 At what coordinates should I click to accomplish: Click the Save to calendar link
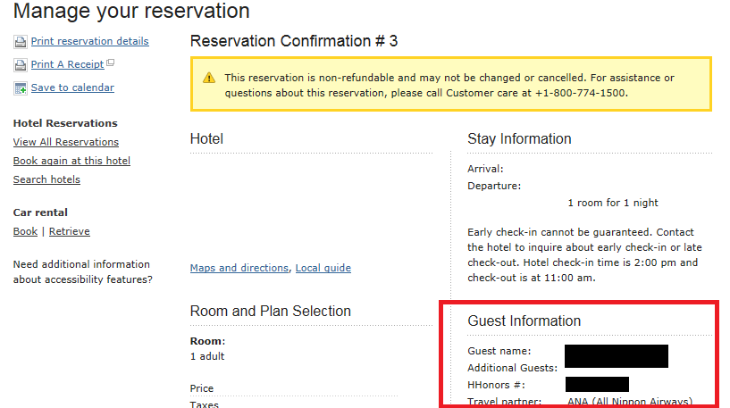72,87
